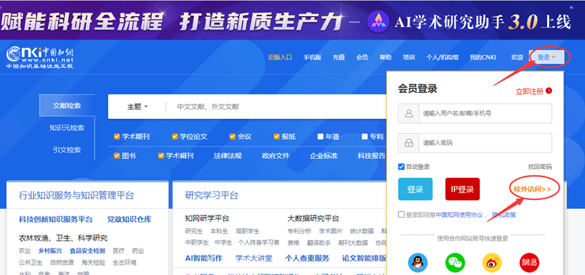
Task: Click the 找回密码 link
Action: click(540, 167)
